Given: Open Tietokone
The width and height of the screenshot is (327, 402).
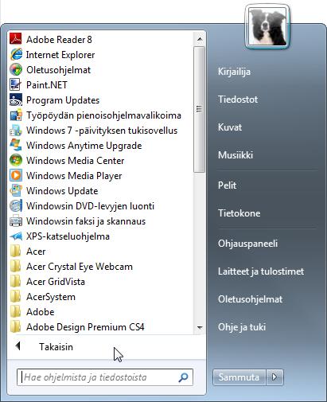Looking at the screenshot, I should coord(239,213).
